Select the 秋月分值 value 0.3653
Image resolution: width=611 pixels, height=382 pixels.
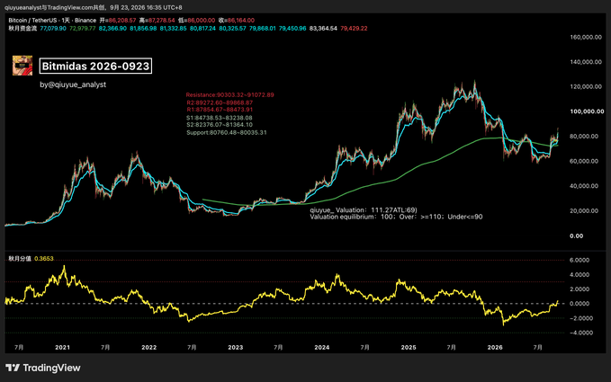click(x=44, y=259)
